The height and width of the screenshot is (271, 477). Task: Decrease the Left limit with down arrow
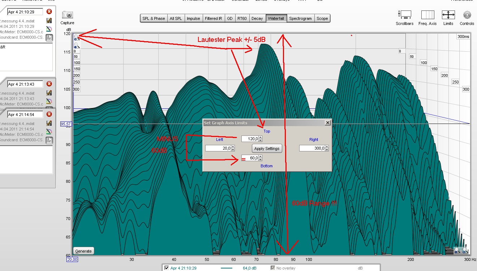(x=233, y=150)
